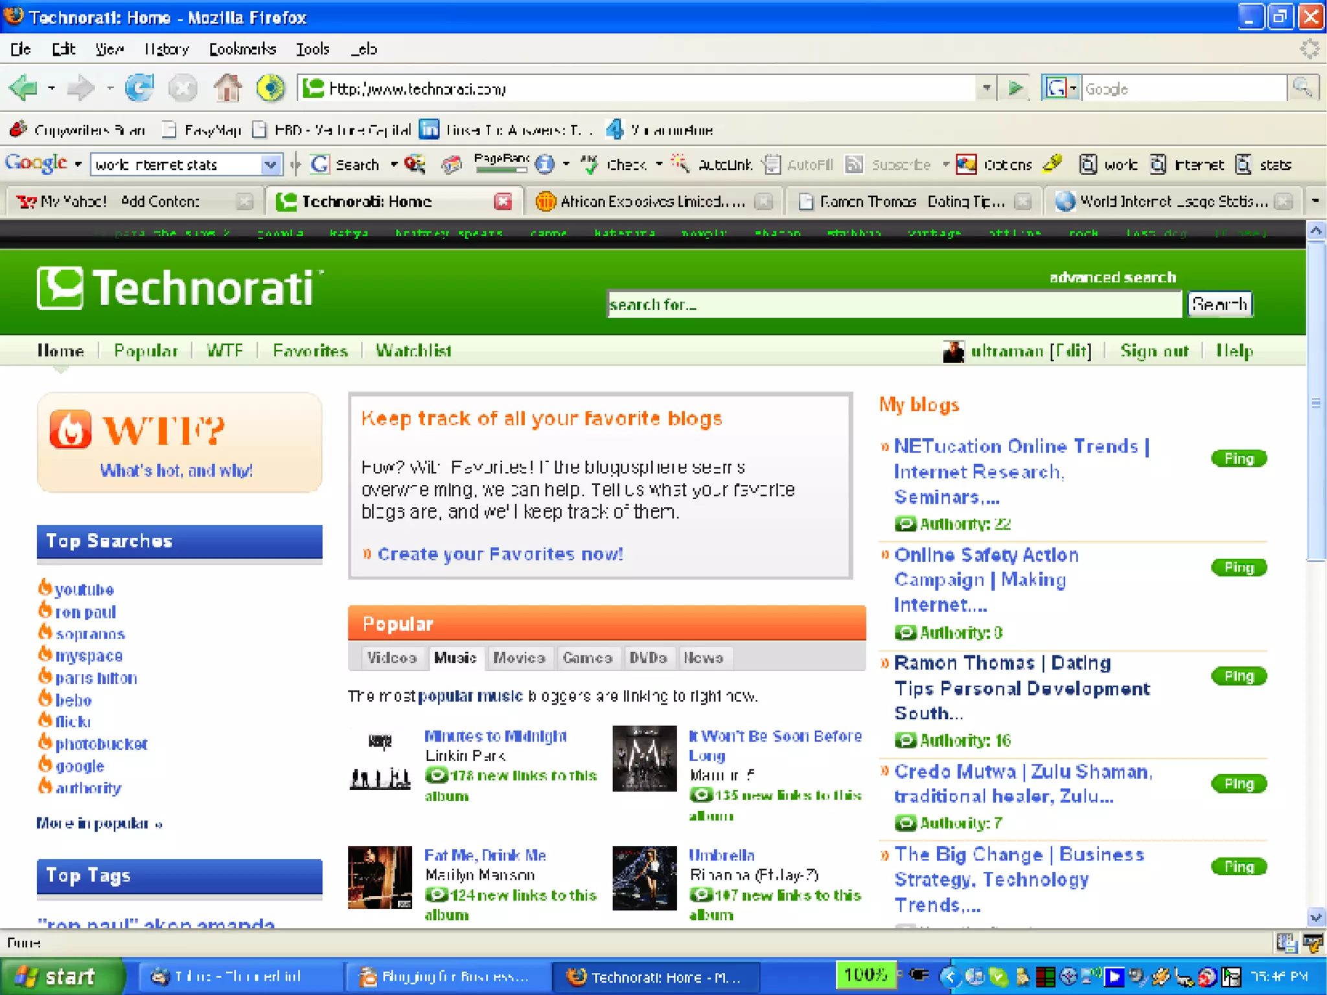Click the Technorati Search button
The height and width of the screenshot is (995, 1327).
pos(1219,304)
